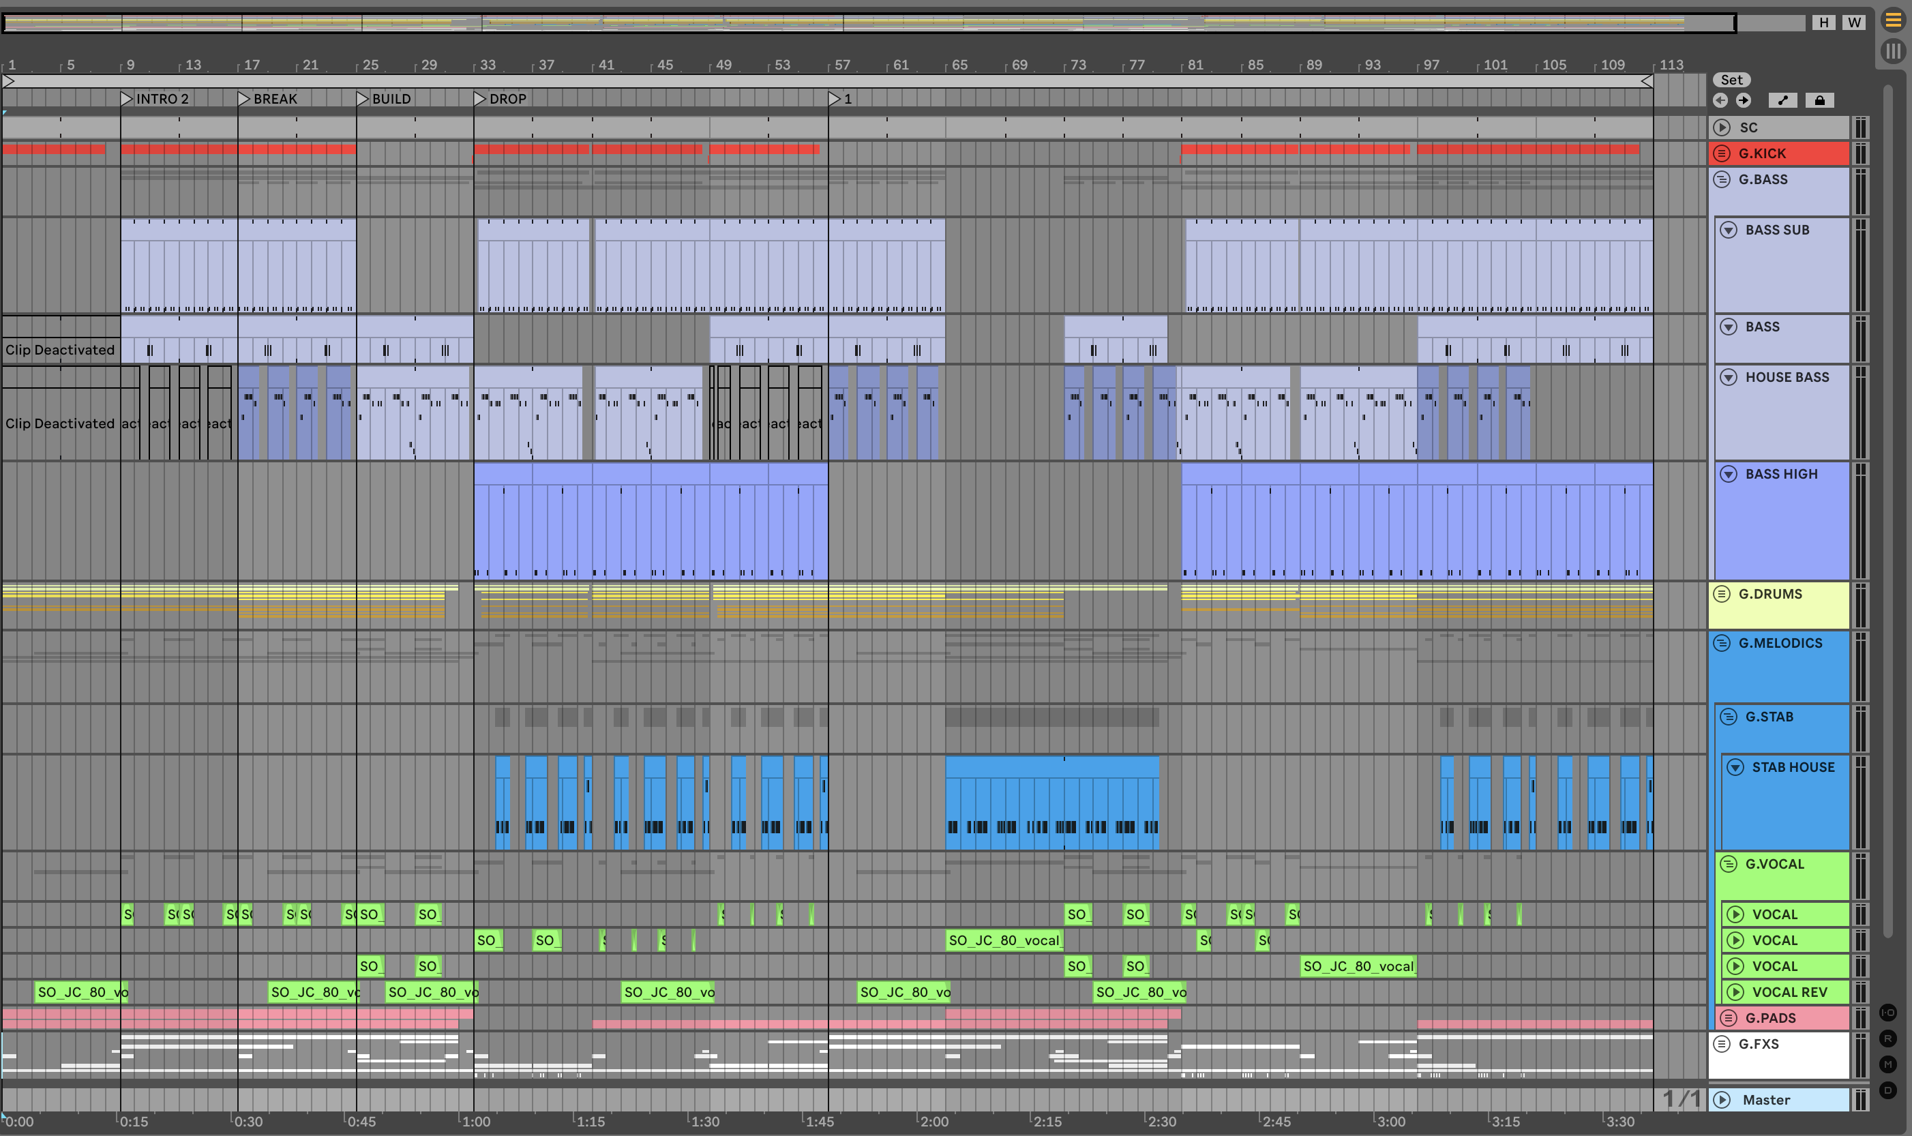Unfold the G.KICK group track

pyautogui.click(x=1722, y=153)
